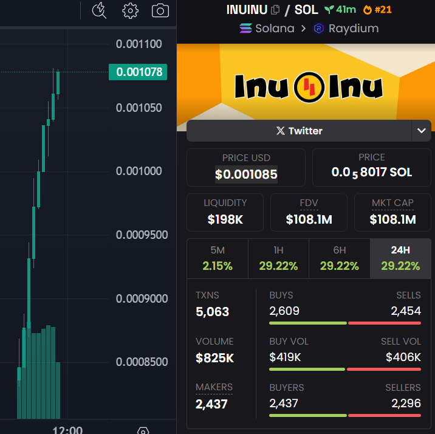Click the SELL VOL value $406K

pyautogui.click(x=403, y=357)
